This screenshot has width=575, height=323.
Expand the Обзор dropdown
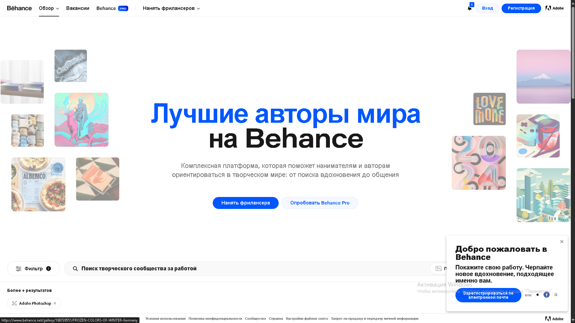coord(49,8)
